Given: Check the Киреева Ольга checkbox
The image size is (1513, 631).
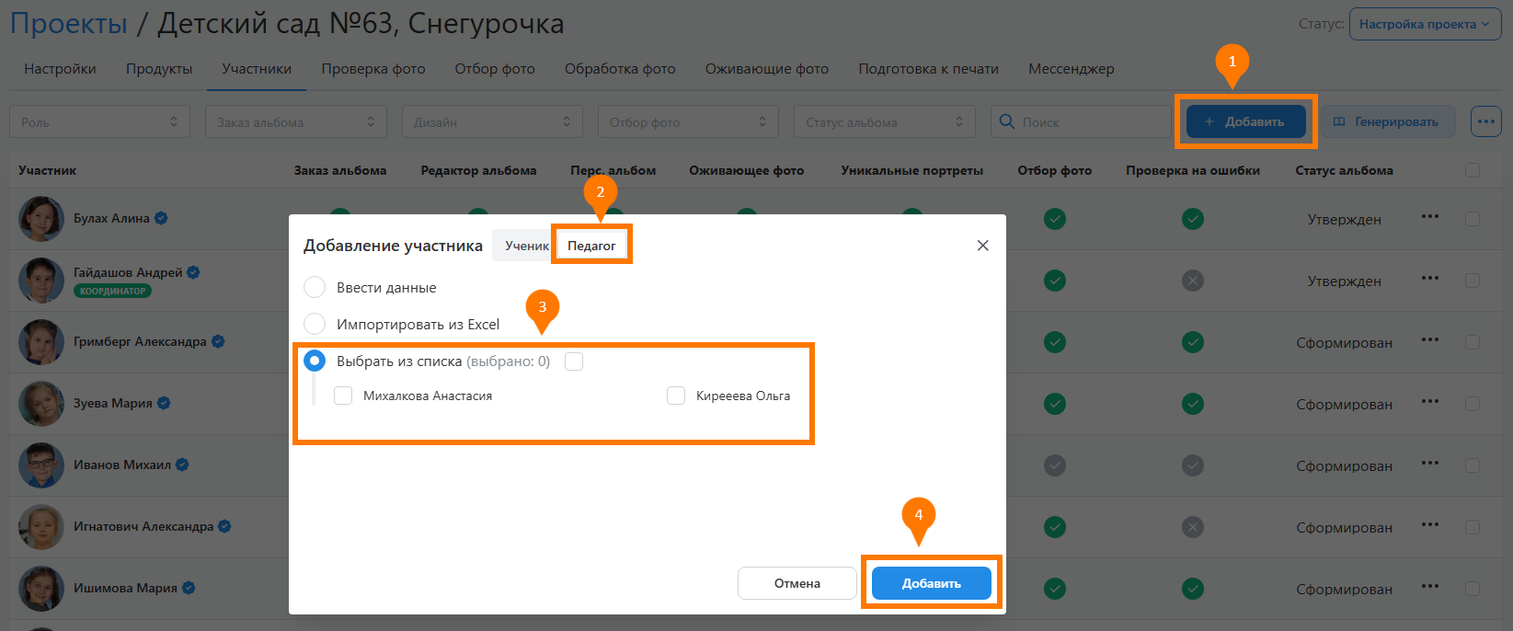Looking at the screenshot, I should click(676, 396).
